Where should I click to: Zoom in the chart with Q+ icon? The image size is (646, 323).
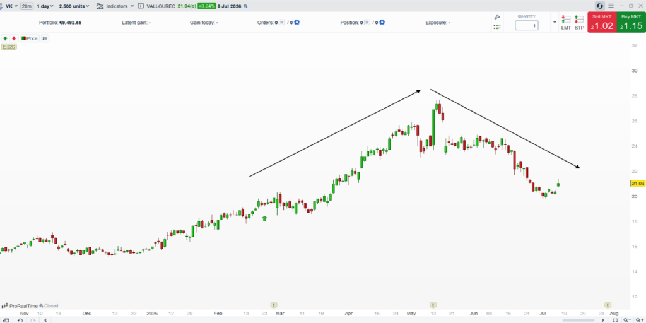click(x=638, y=320)
